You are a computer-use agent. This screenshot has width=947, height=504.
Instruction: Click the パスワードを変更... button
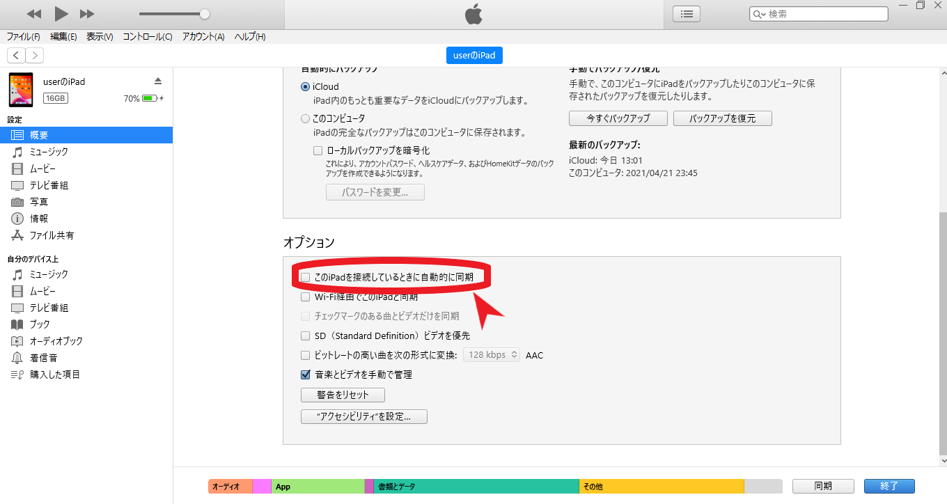pos(375,192)
